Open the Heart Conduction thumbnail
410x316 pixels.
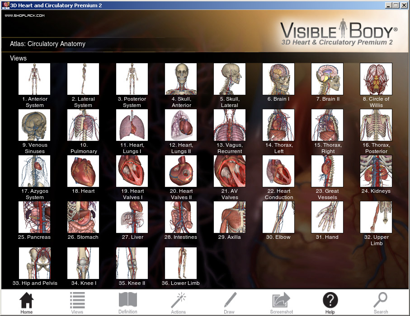[278, 171]
